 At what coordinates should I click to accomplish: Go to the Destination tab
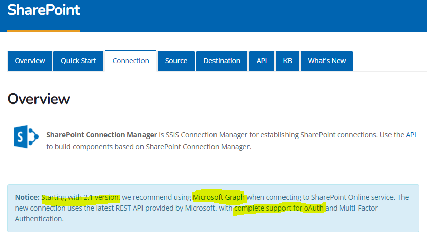222,61
